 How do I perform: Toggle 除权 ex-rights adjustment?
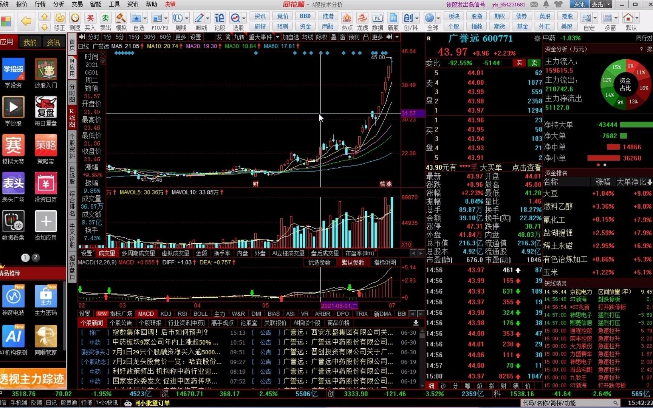[x=322, y=37]
